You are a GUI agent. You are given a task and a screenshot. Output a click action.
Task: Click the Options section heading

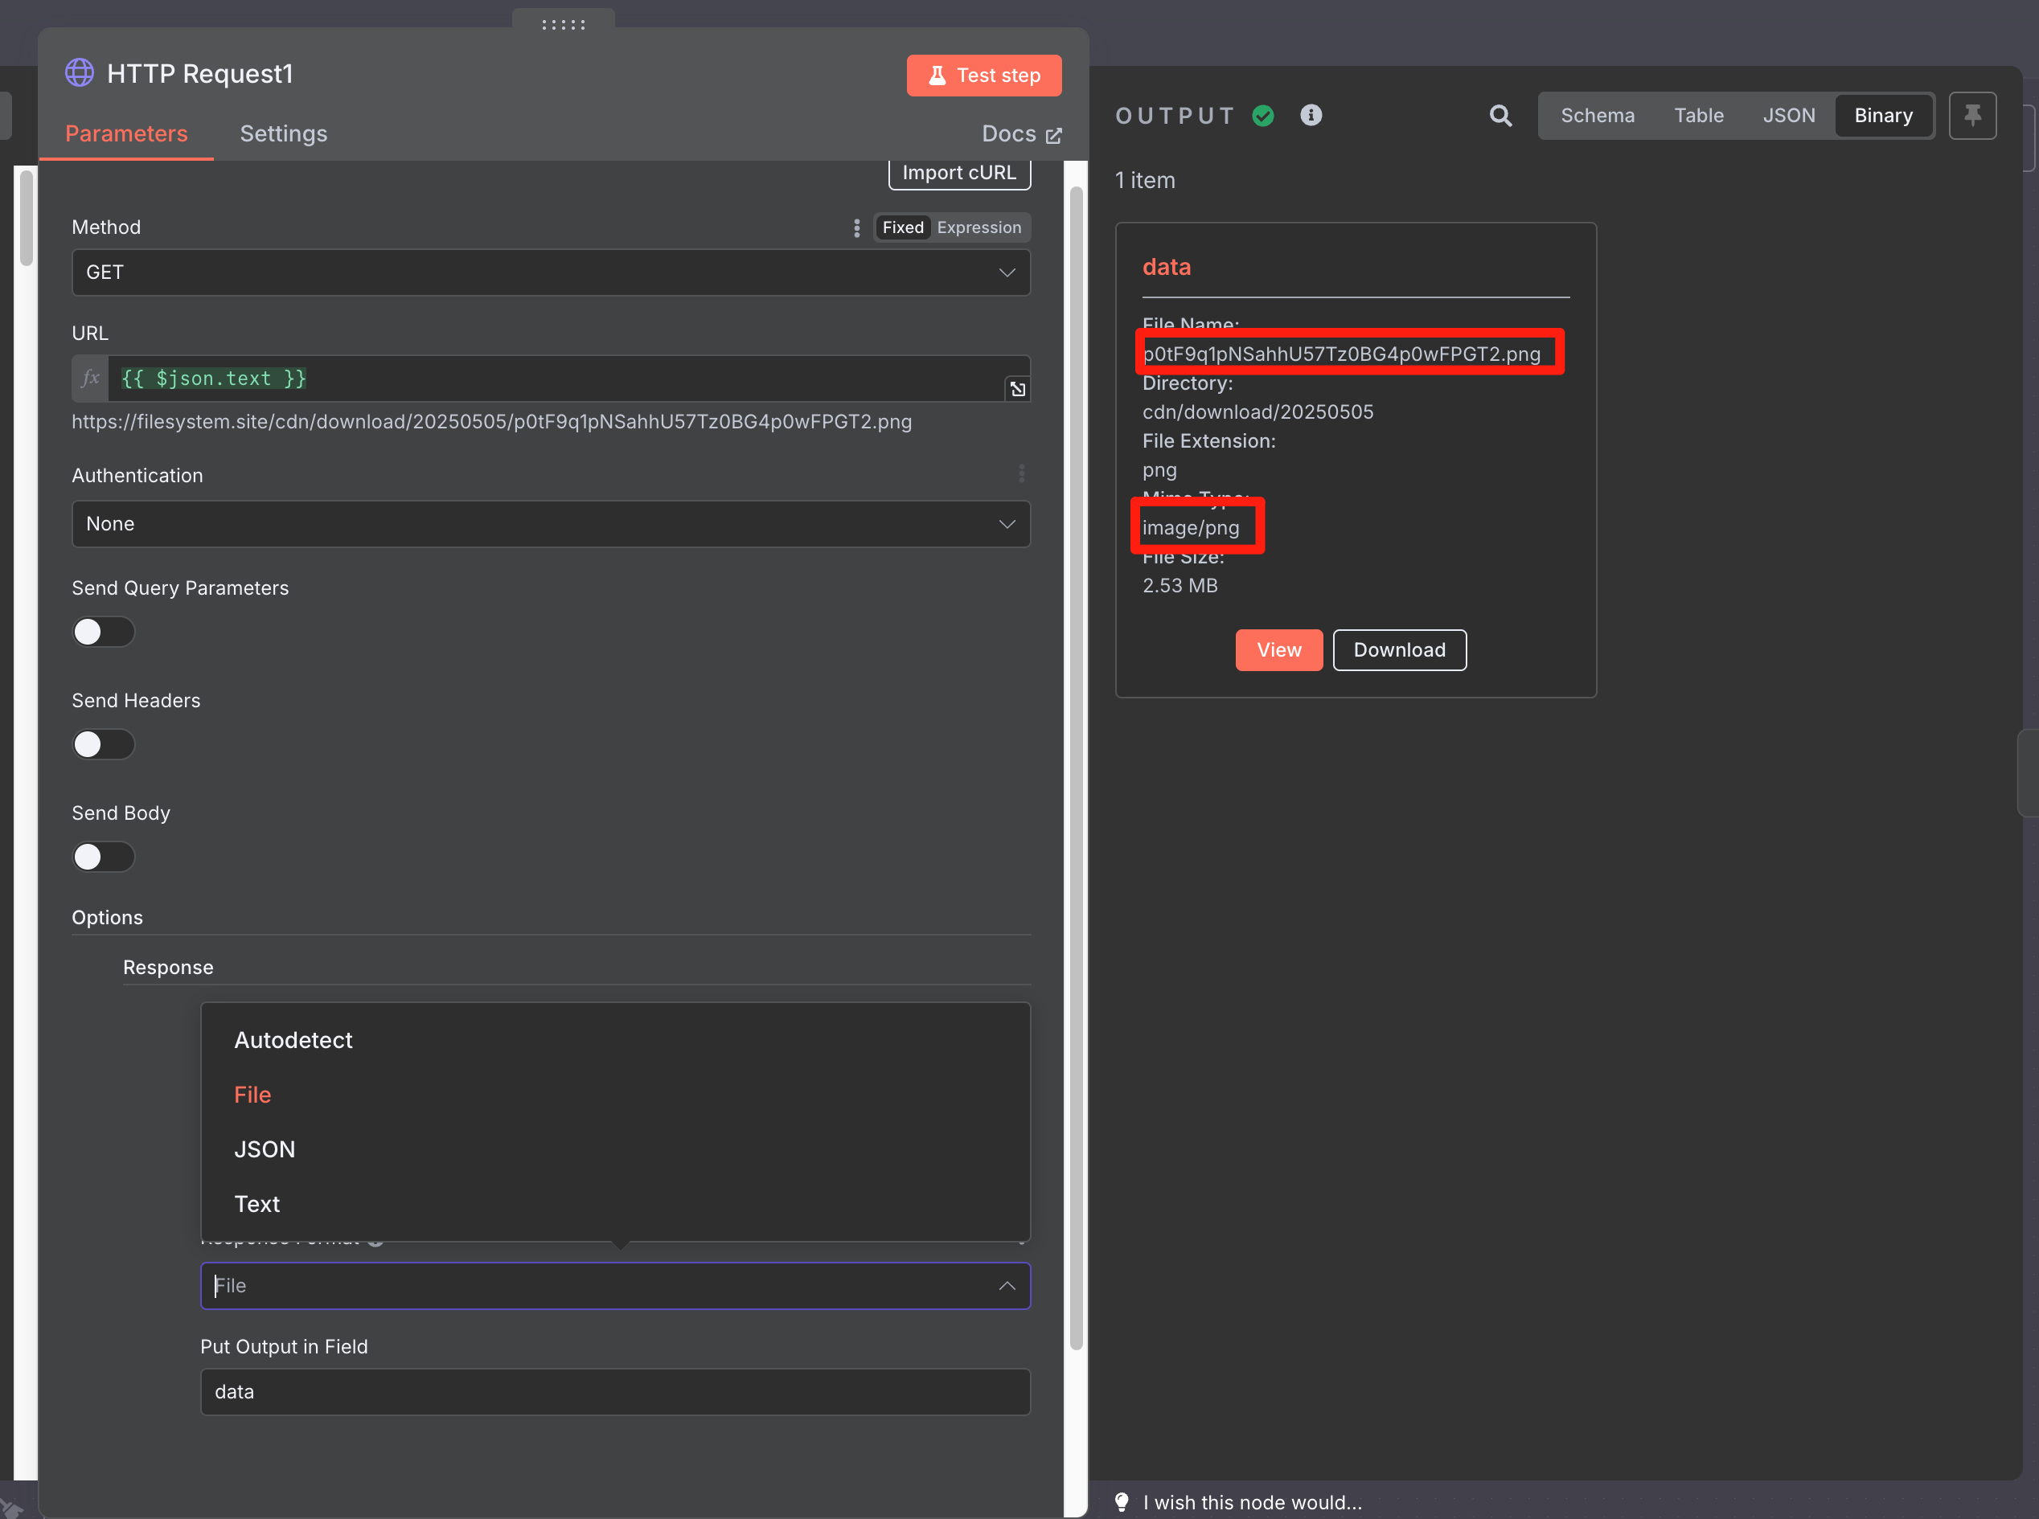point(107,918)
